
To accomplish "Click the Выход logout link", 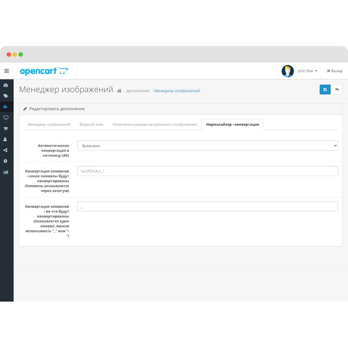I will [x=334, y=71].
